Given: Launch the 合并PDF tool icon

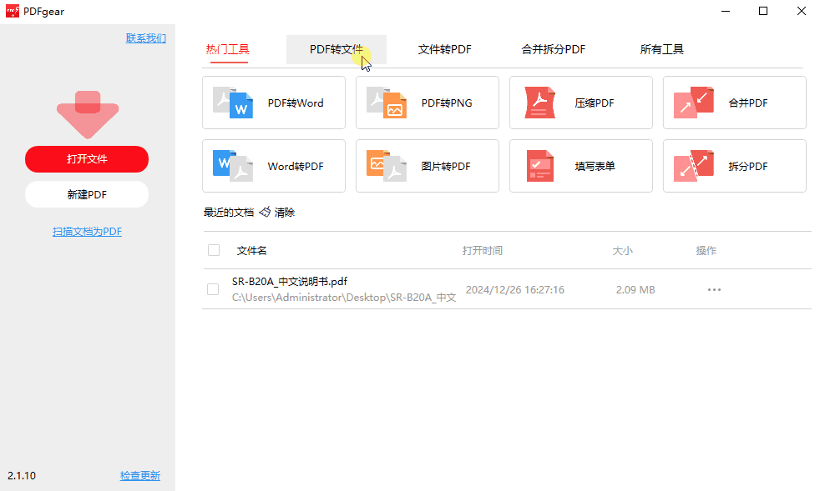Looking at the screenshot, I should click(x=694, y=103).
